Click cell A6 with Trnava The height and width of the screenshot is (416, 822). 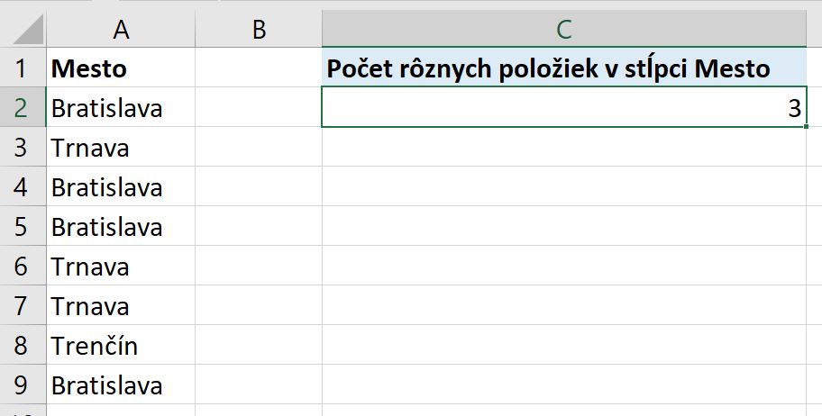click(x=121, y=267)
